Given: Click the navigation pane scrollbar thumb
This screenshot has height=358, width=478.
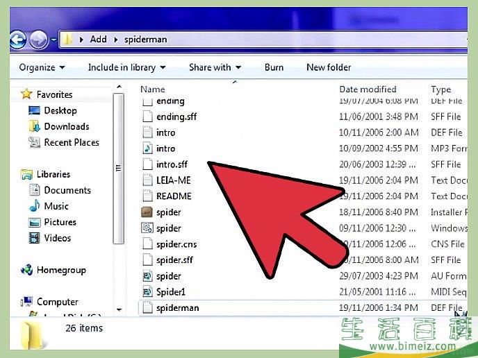Looking at the screenshot, I should coord(118,169).
